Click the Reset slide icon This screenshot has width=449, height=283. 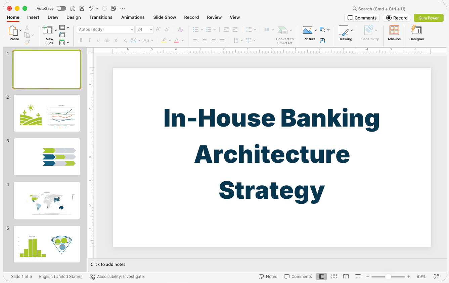pyautogui.click(x=62, y=35)
